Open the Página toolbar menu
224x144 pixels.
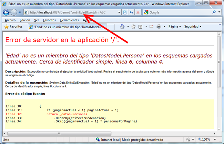(175, 27)
